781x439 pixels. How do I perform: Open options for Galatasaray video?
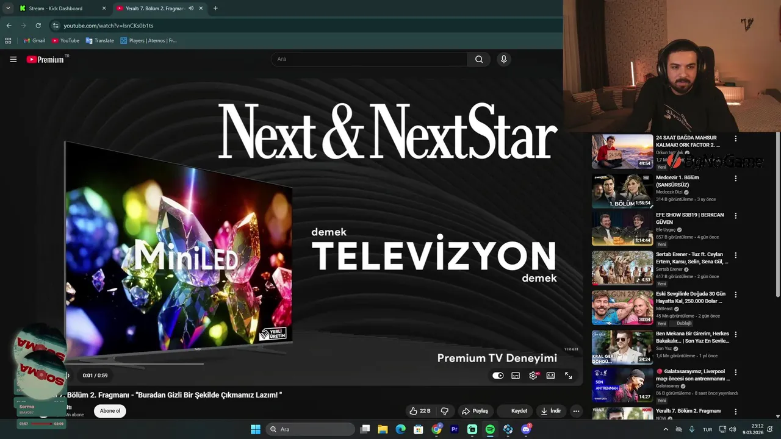[x=735, y=372]
